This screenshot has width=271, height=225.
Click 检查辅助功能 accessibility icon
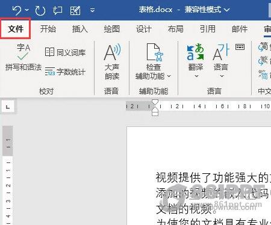click(x=155, y=52)
